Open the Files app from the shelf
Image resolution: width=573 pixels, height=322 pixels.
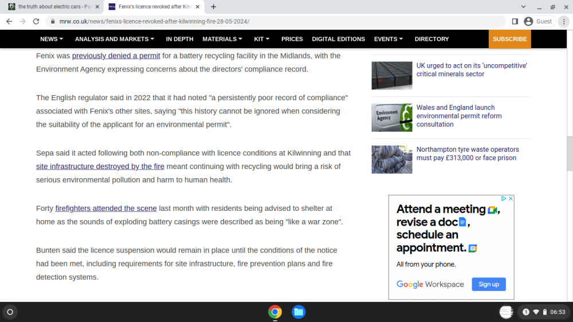pos(299,312)
